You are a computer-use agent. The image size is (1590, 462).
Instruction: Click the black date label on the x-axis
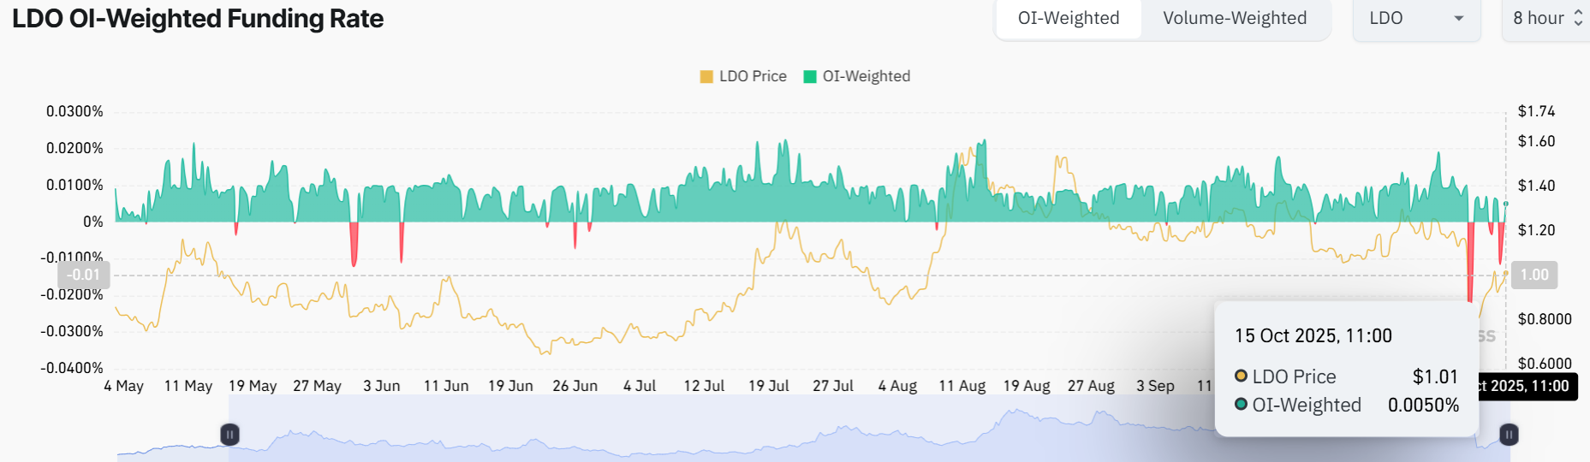click(1528, 386)
